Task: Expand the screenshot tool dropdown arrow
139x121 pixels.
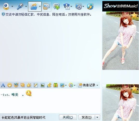Action: [66, 85]
